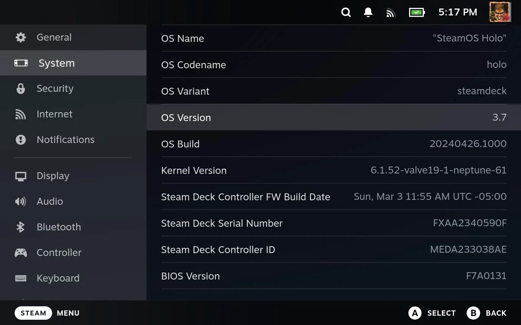Screen dimensions: 521x325
Task: Open Display settings
Action: [53, 176]
